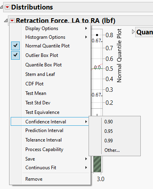
Task: Open the Continuous Fit submenu
Action: click(x=51, y=168)
